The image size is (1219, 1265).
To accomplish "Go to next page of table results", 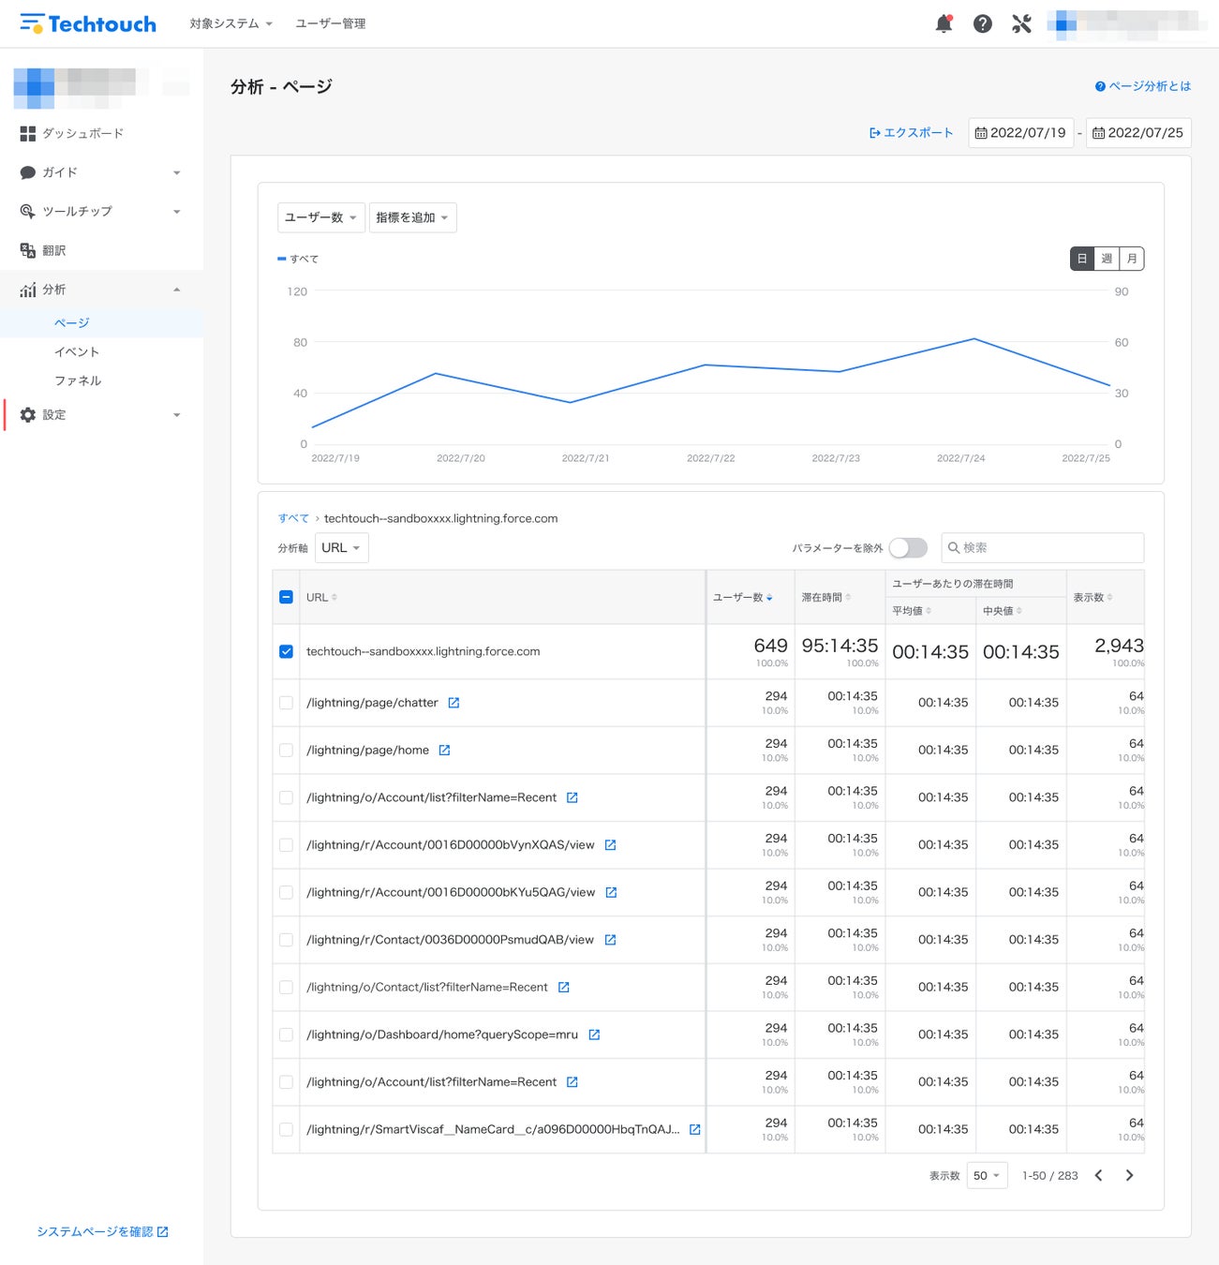I will coord(1129,1175).
